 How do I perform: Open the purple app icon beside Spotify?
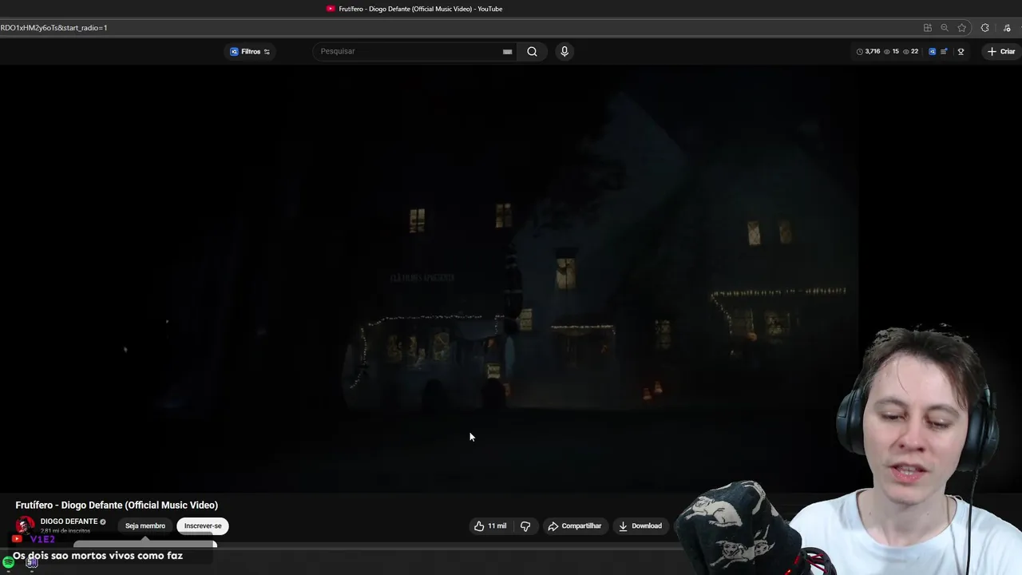(32, 563)
